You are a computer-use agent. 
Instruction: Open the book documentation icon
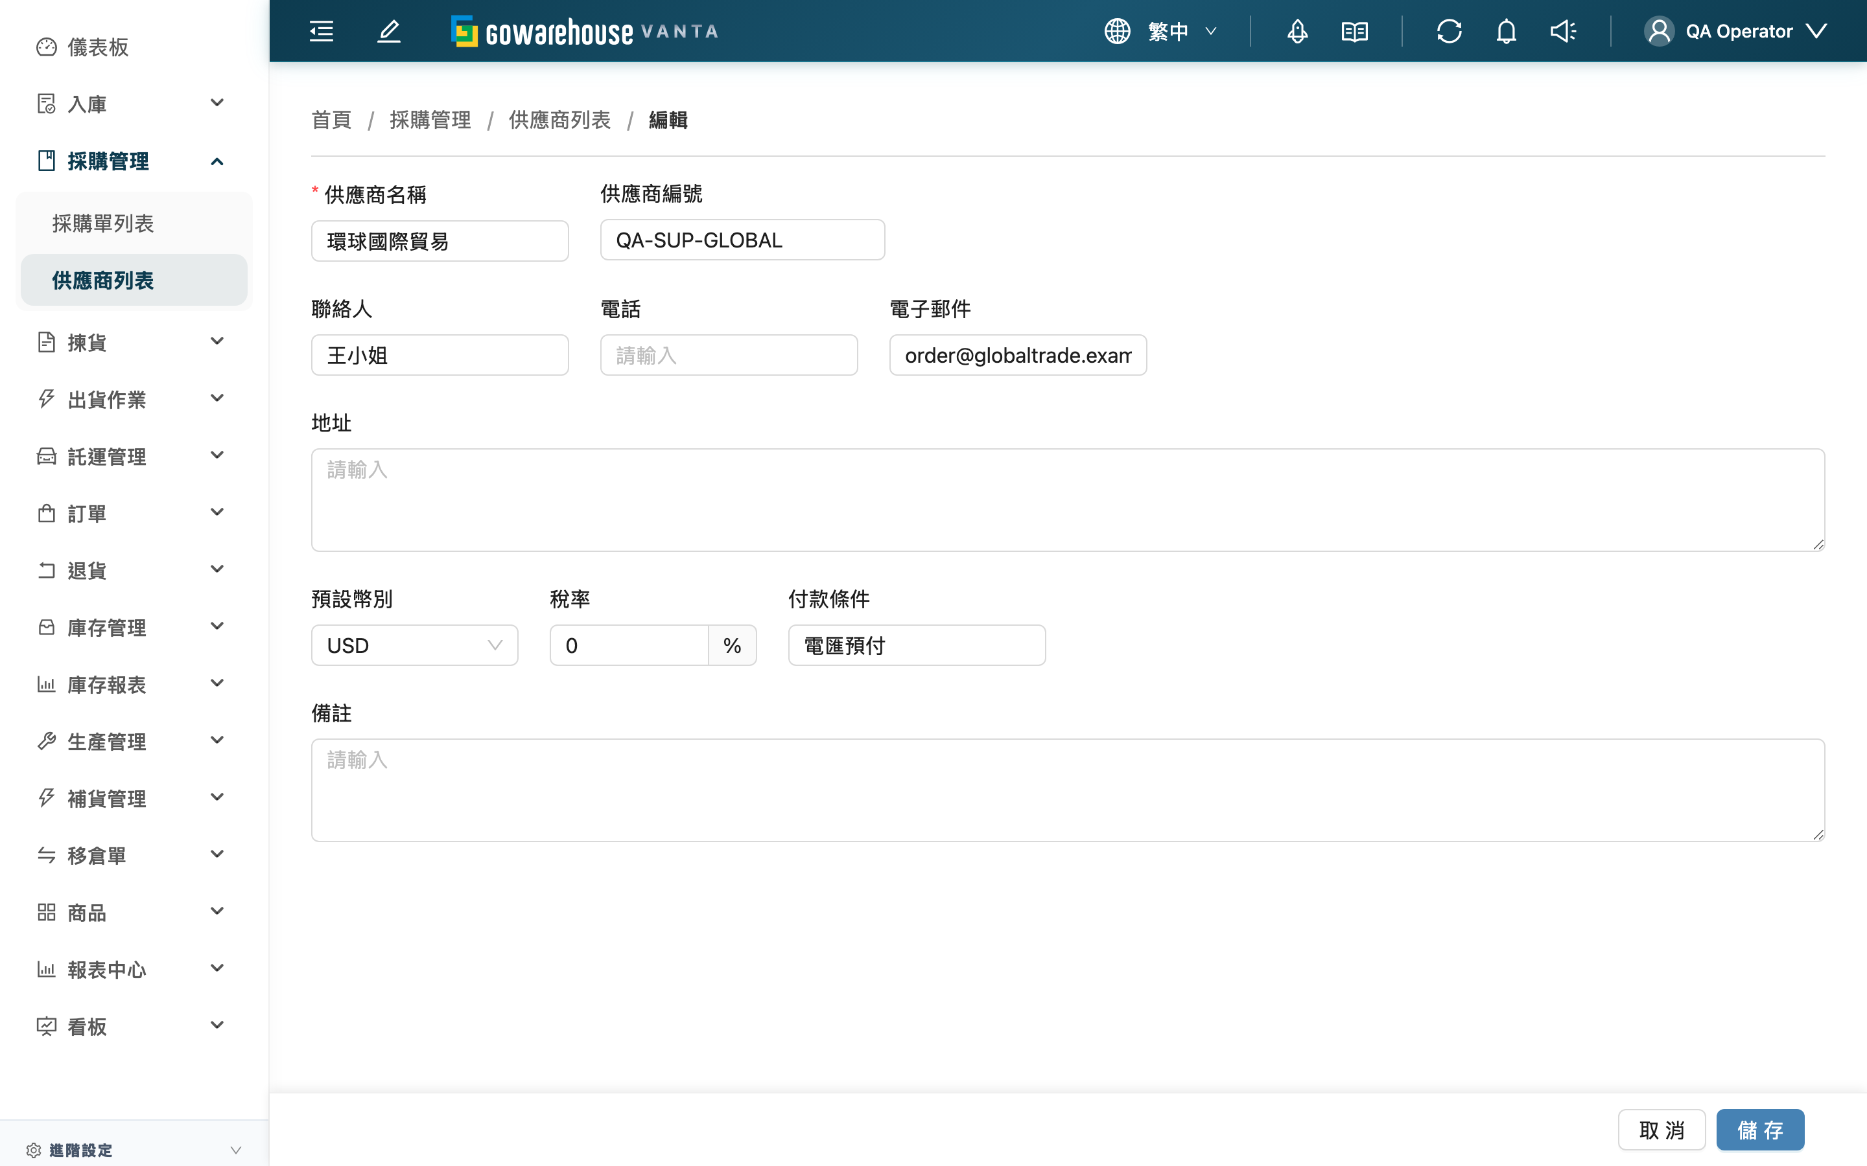pos(1354,31)
